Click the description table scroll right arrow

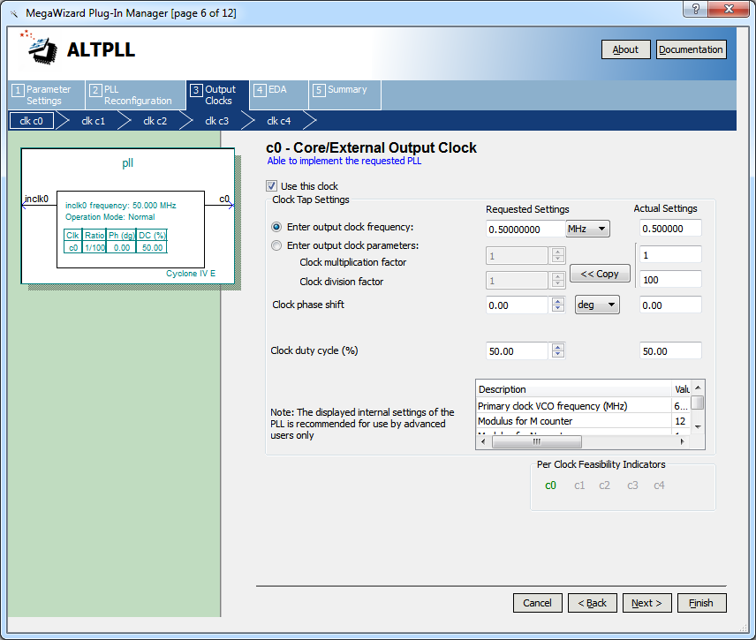coord(683,442)
